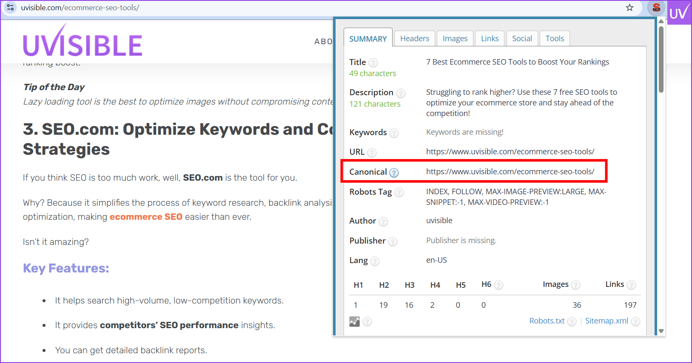Open site information icon in address bar

[x=11, y=8]
